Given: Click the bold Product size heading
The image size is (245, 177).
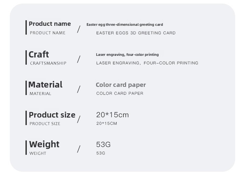Looking at the screenshot, I should click(x=52, y=115).
